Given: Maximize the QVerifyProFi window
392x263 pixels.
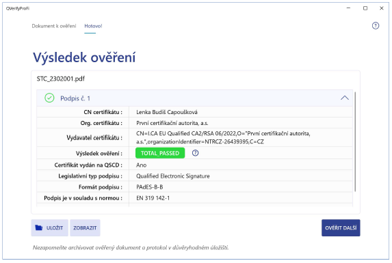Looking at the screenshot, I should pyautogui.click(x=365, y=8).
